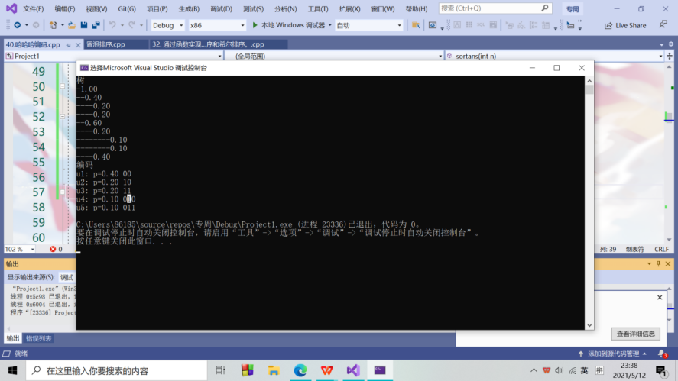678x381 pixels.
Task: Open the Git(G) menu
Action: point(127,8)
